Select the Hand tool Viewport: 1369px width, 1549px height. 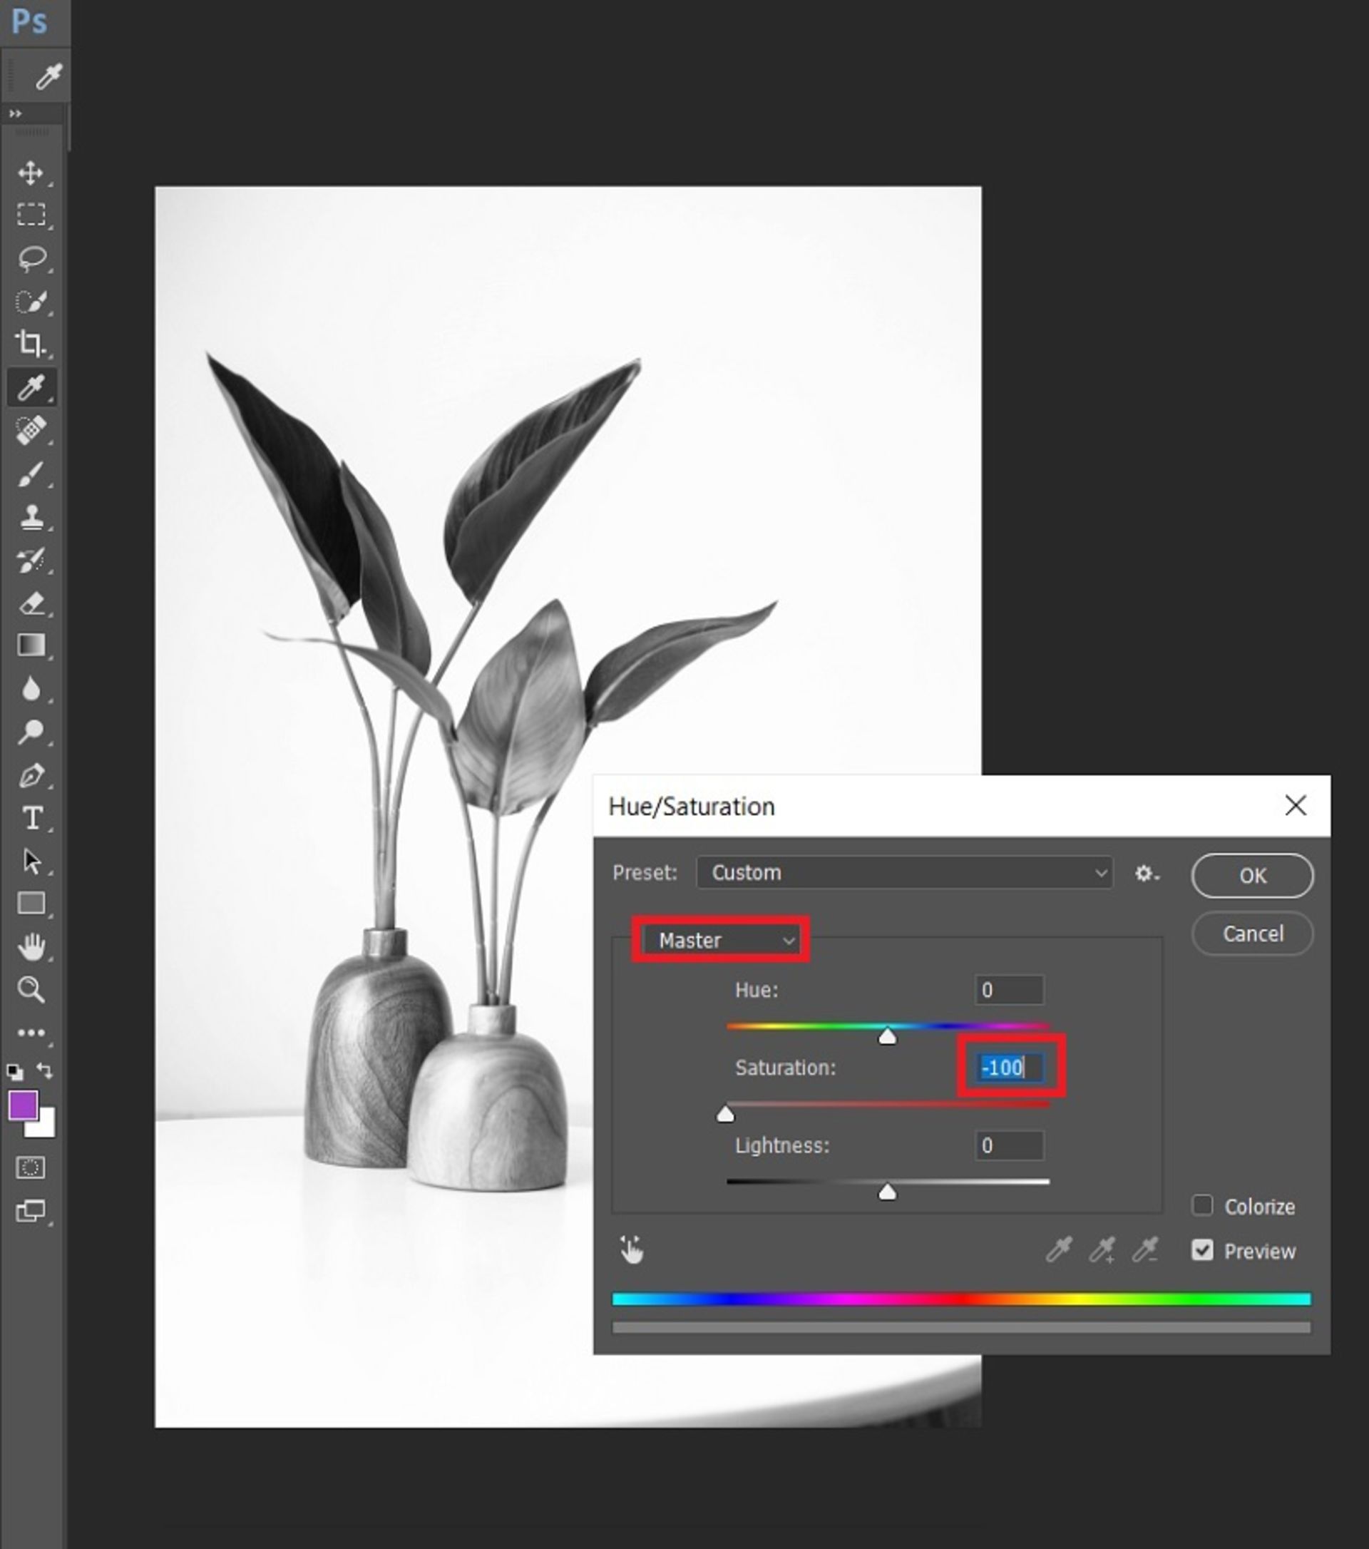tap(32, 946)
